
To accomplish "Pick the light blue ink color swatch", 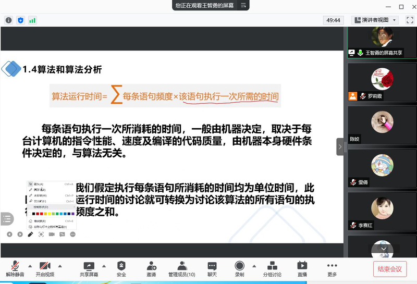I will (x=61, y=214).
